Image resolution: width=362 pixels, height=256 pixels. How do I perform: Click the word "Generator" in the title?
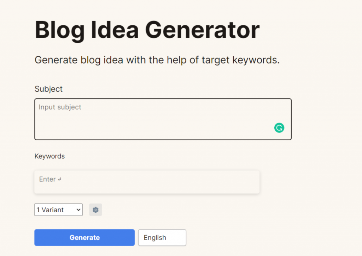(202, 30)
